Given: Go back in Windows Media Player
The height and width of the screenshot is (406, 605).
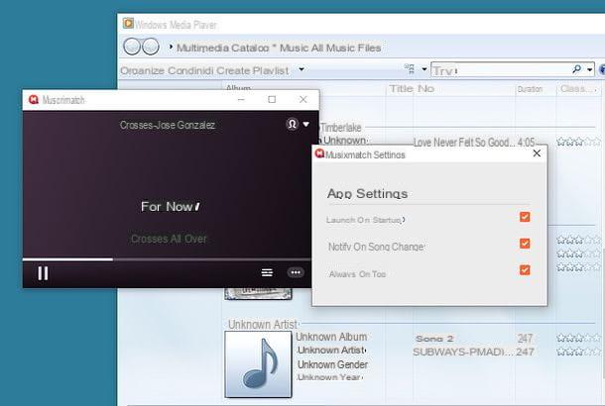Looking at the screenshot, I should click(132, 47).
